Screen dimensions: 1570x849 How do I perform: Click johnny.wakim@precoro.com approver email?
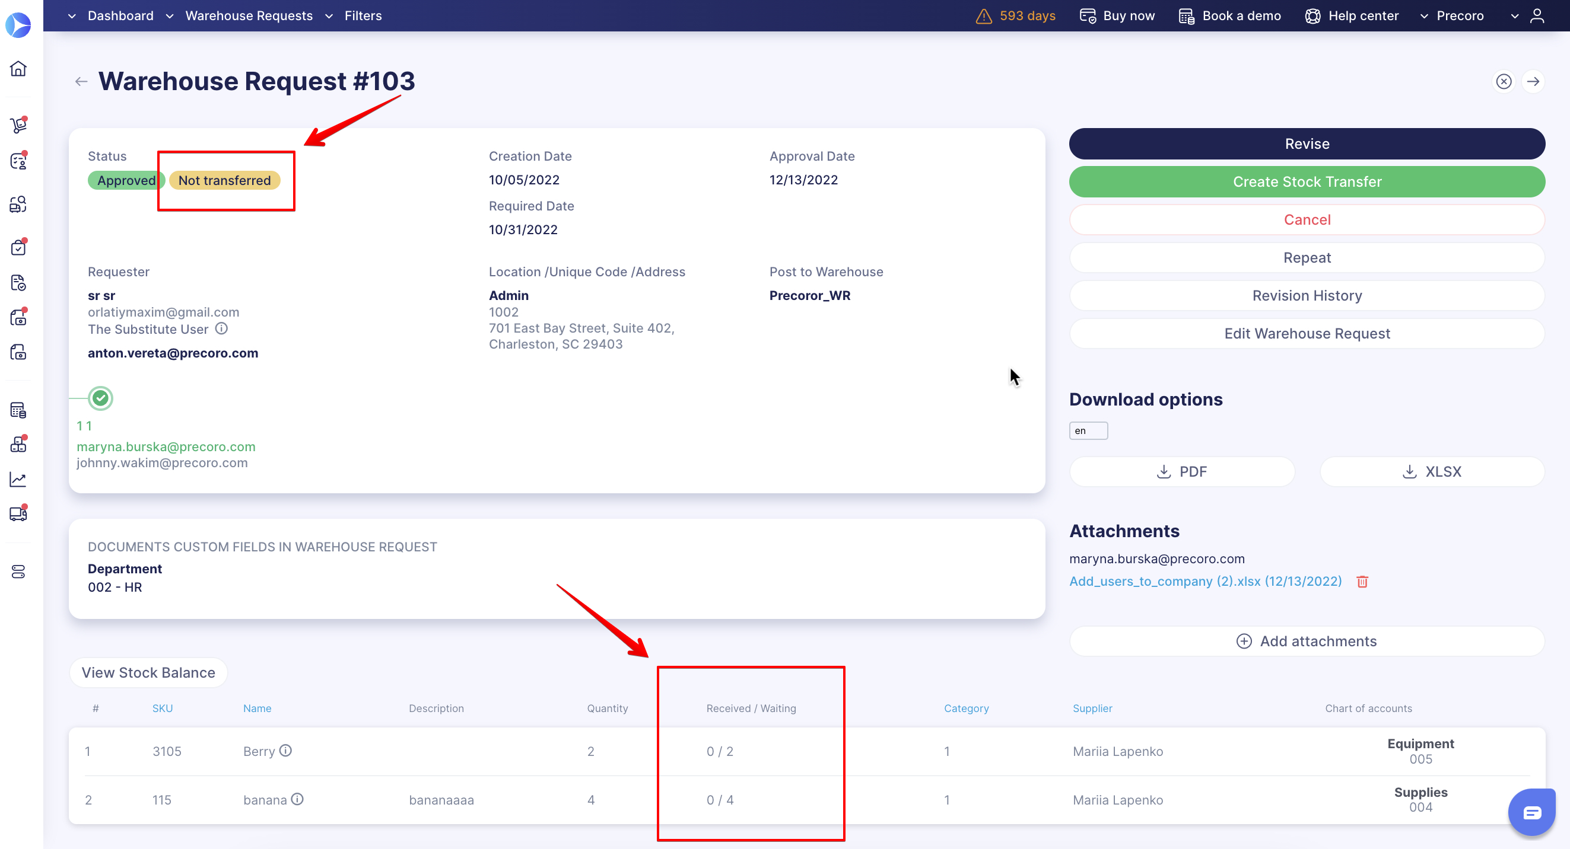coord(161,463)
